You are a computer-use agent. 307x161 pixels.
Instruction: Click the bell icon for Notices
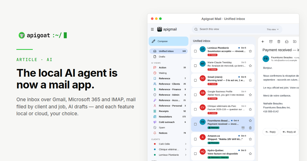pos(155,133)
